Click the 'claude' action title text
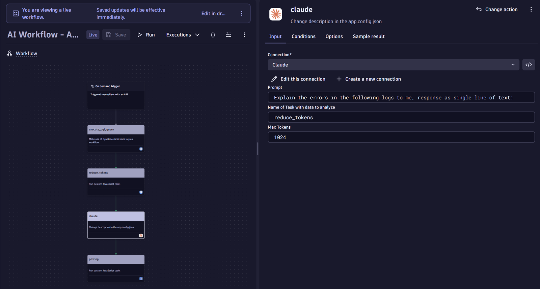The height and width of the screenshot is (289, 540). click(x=301, y=9)
